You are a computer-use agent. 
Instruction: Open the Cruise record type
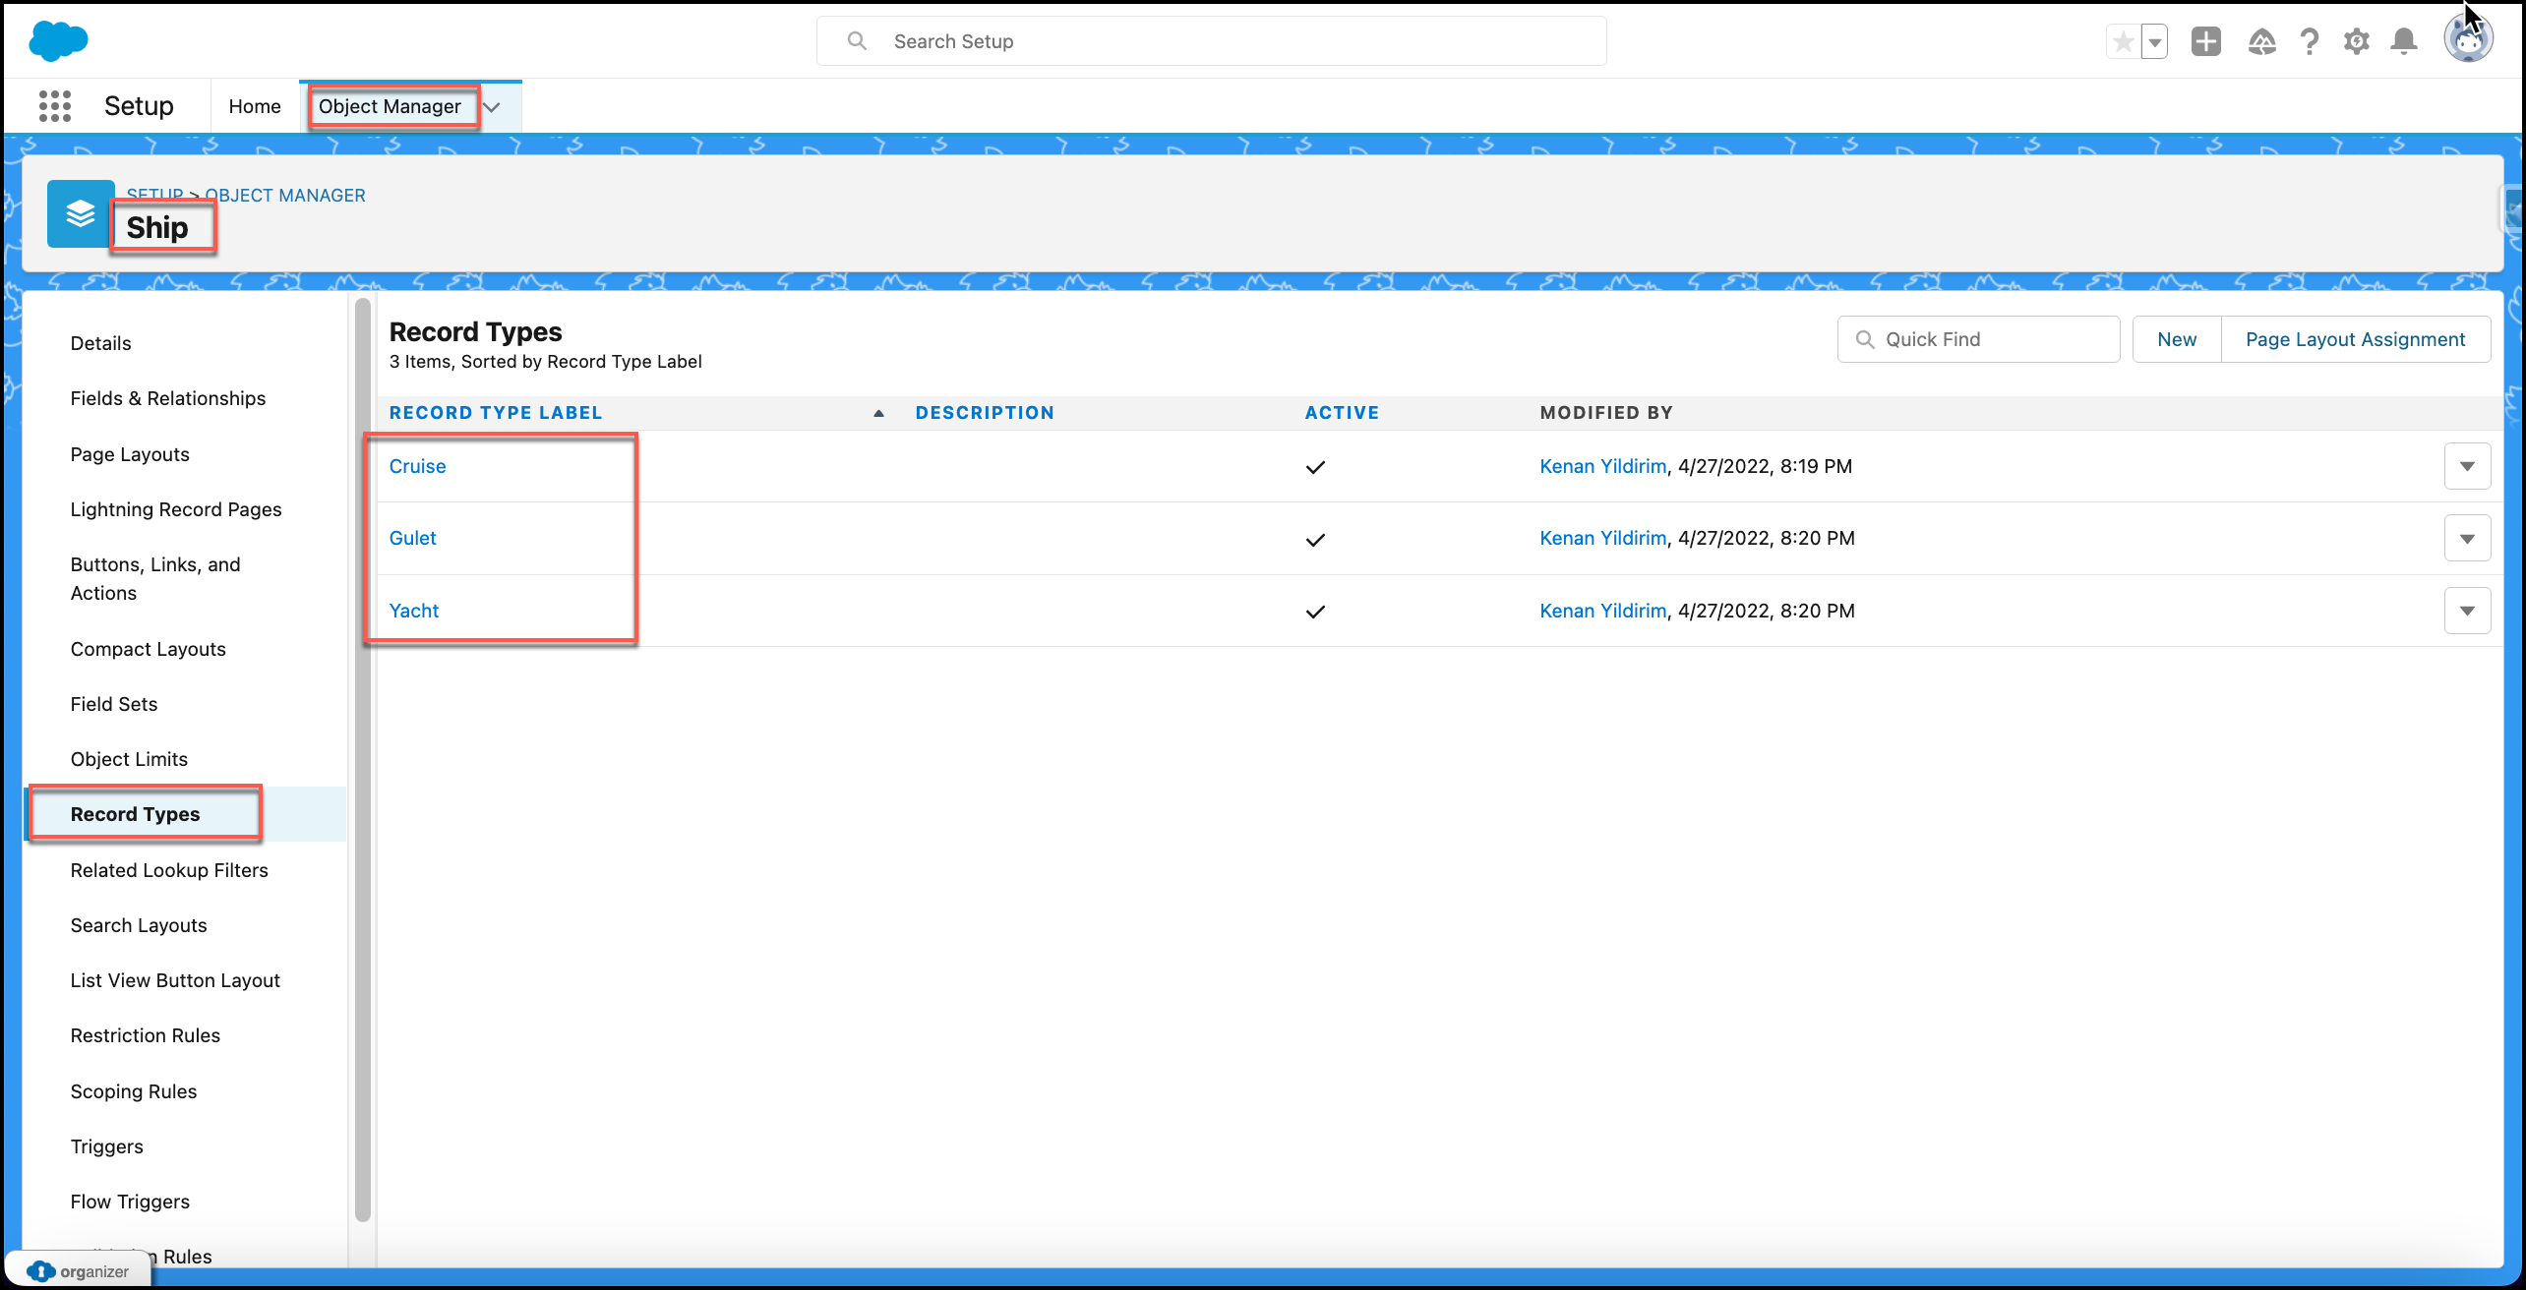[x=417, y=466]
